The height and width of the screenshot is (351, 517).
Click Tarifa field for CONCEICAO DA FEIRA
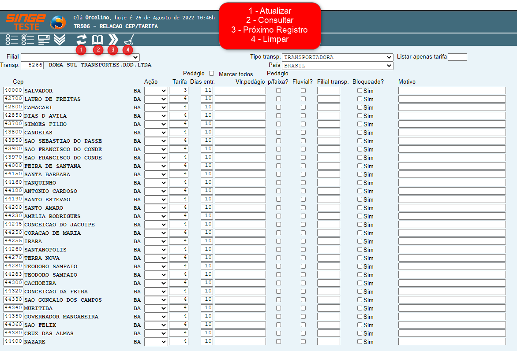(x=179, y=291)
